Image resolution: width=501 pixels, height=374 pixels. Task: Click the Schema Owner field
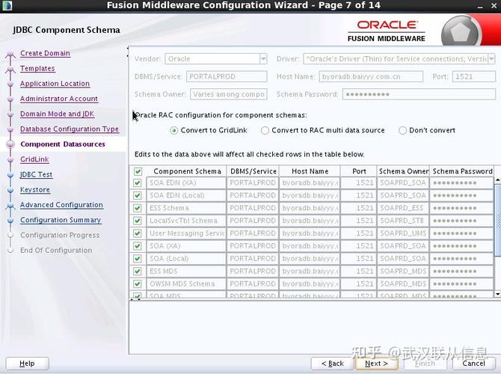[x=229, y=94]
